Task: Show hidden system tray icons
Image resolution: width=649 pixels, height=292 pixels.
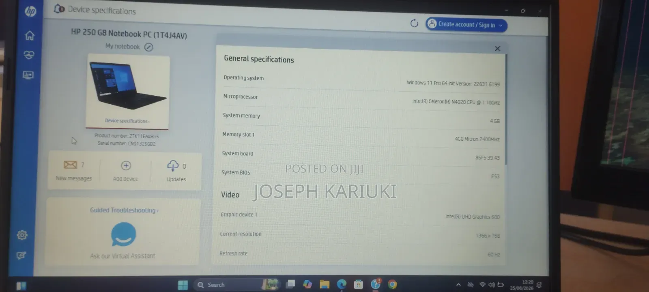Action: pos(458,285)
